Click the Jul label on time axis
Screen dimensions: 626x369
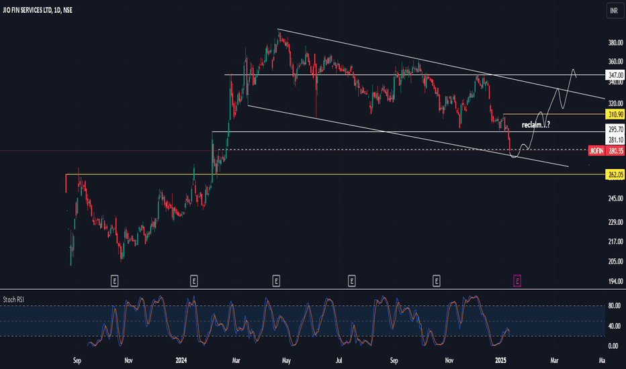(339, 360)
